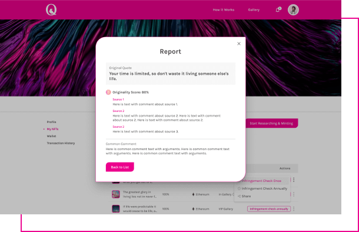Open the Source link above source 3 comment
The height and width of the screenshot is (232, 359).
coord(118,127)
